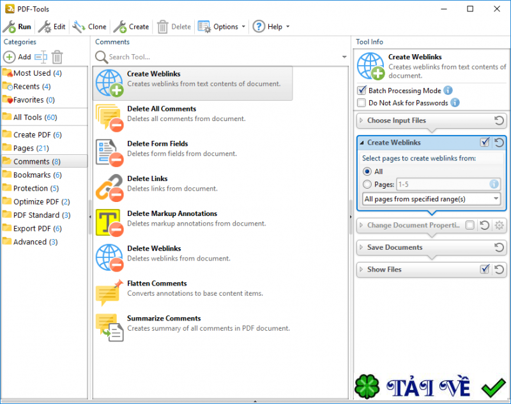Open Recents category

pyautogui.click(x=44, y=87)
